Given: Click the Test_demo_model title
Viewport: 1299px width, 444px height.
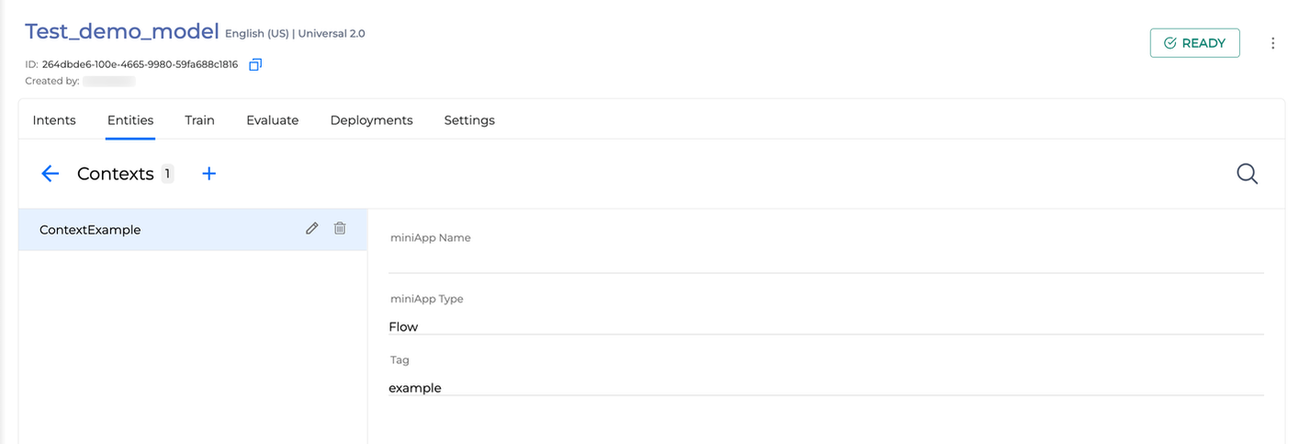Looking at the screenshot, I should [121, 31].
